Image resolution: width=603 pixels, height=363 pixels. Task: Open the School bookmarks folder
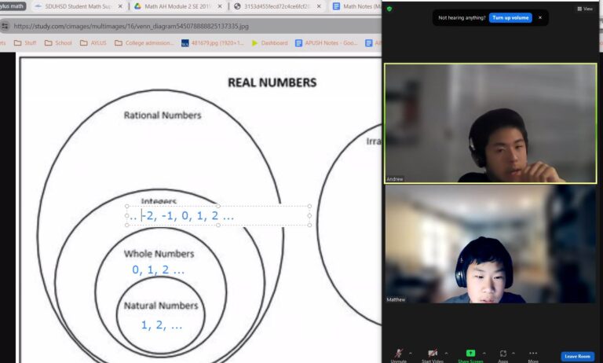pyautogui.click(x=58, y=43)
